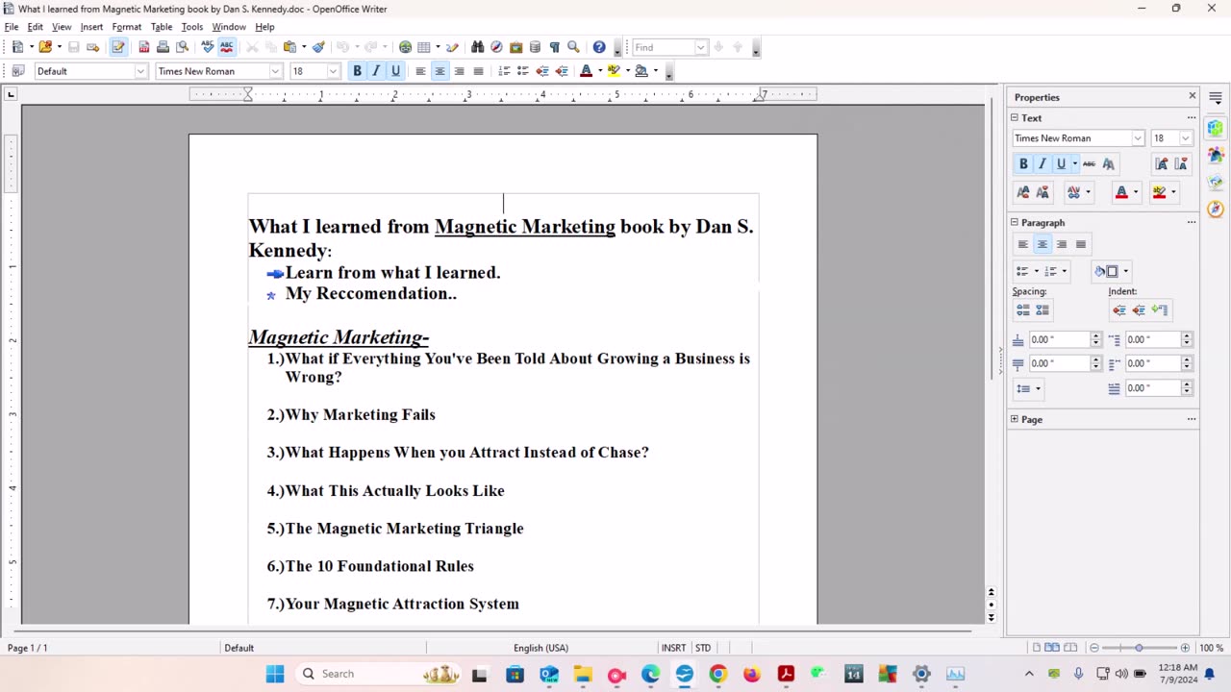Toggle Edit File mode icon
Viewport: 1231px width, 692px height.
118,46
